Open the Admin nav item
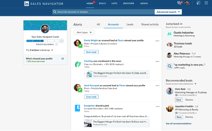The width and height of the screenshot is (212, 131). click(x=144, y=3)
